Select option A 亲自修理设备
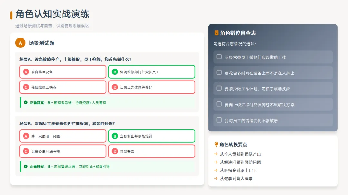 click(x=63, y=72)
